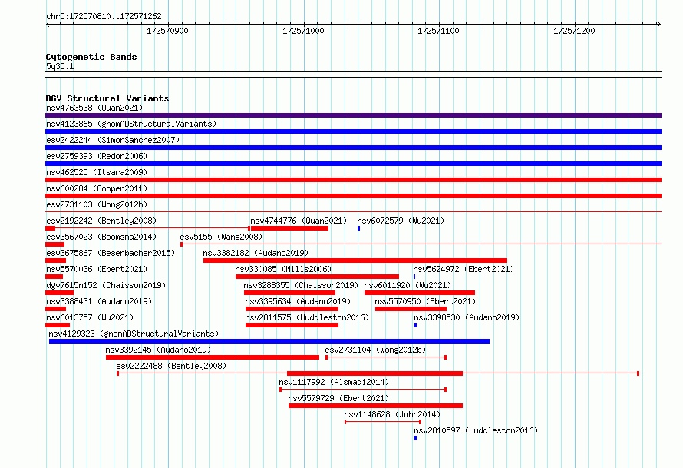Click the esv2731103 (Wong2012b) label
This screenshot has width=683, height=468.
[97, 204]
